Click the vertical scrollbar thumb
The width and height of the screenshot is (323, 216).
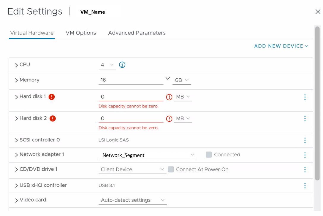point(317,104)
